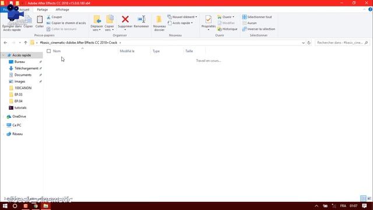Viewport: 373px width, 210px height.
Task: Click the Renommer icon
Action: 141,19
